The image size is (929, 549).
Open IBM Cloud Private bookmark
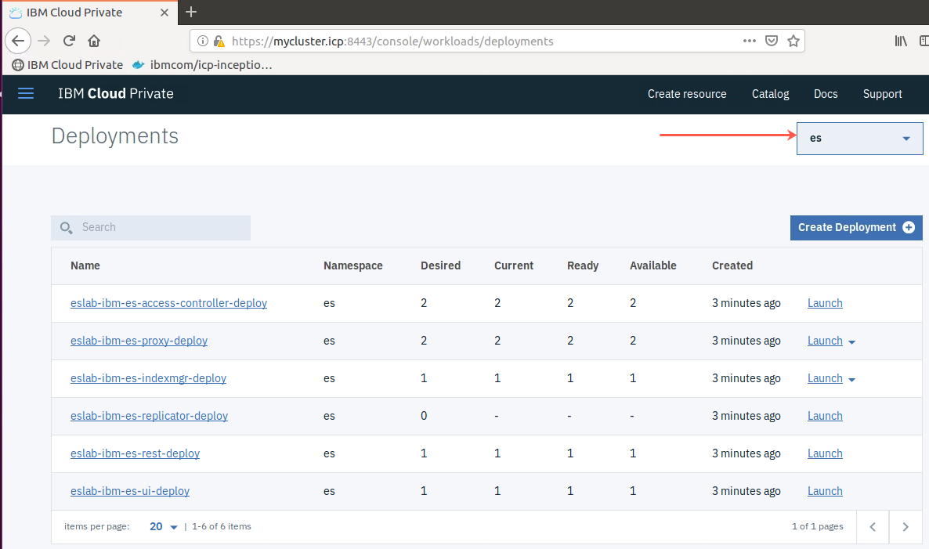point(67,65)
